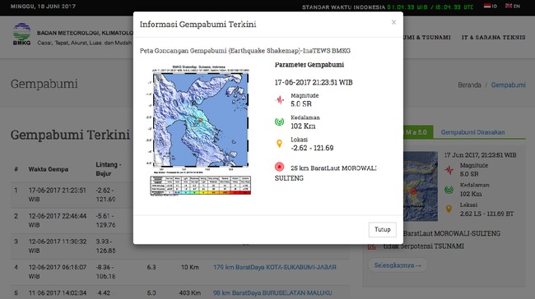Click the date MINGGU, 18 JUNI 2017

click(43, 6)
